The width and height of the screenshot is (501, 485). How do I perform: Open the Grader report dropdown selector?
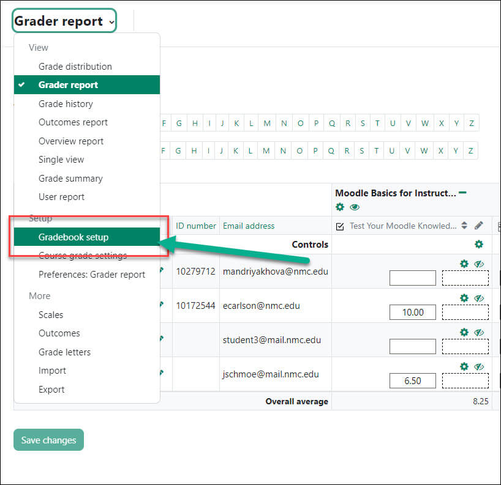coord(64,21)
